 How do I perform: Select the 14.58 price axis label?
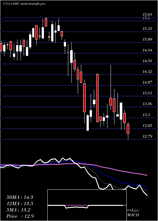147,61
